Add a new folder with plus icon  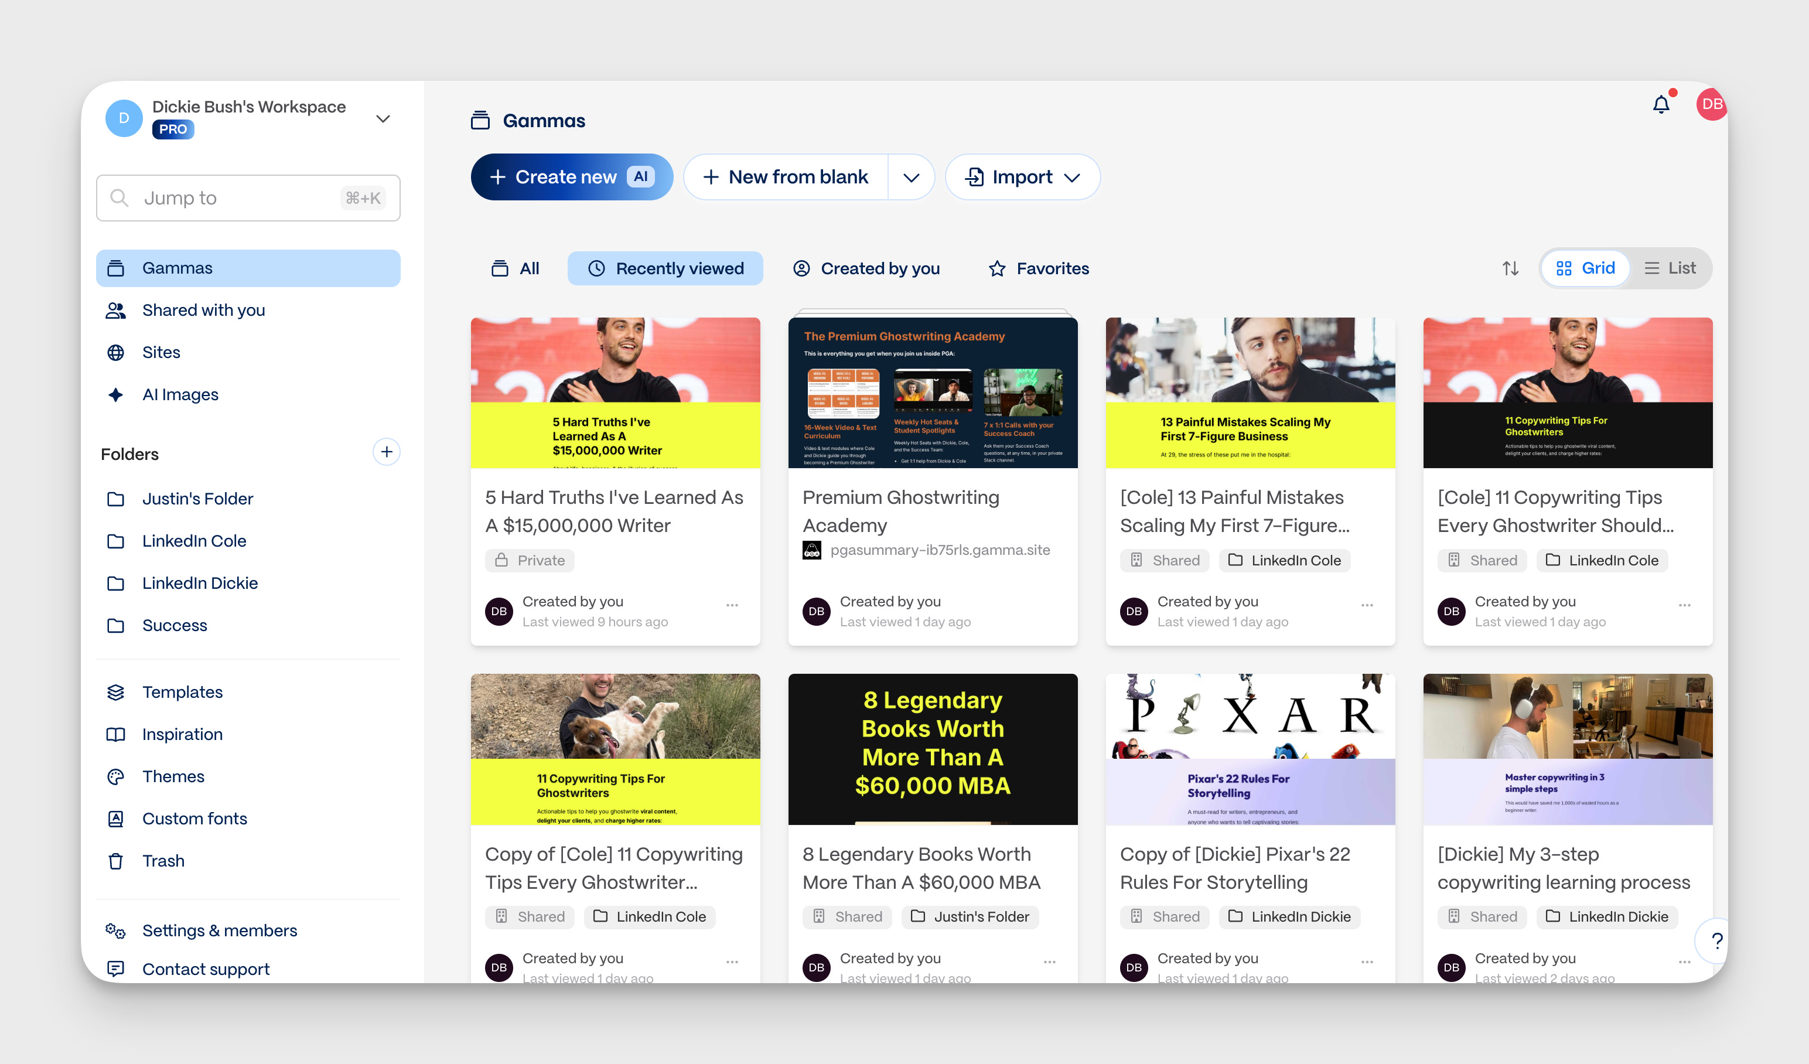point(386,452)
